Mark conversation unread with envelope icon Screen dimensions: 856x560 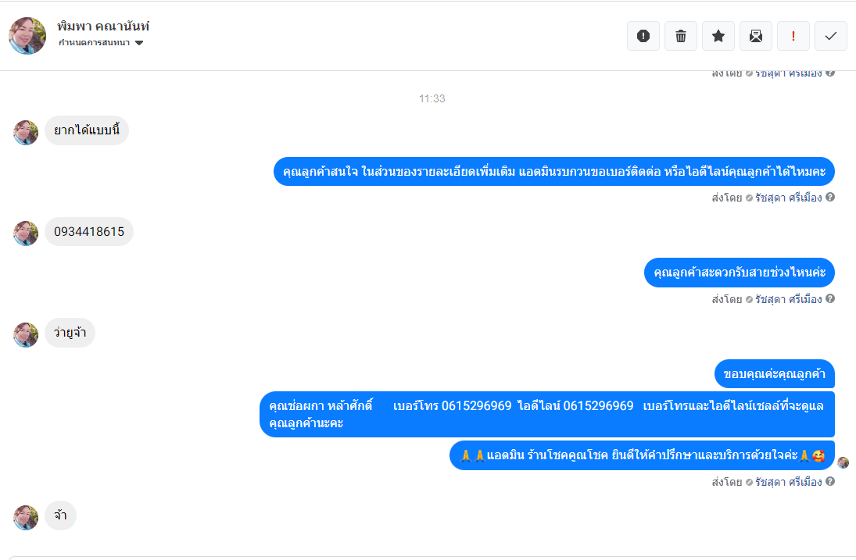(756, 36)
